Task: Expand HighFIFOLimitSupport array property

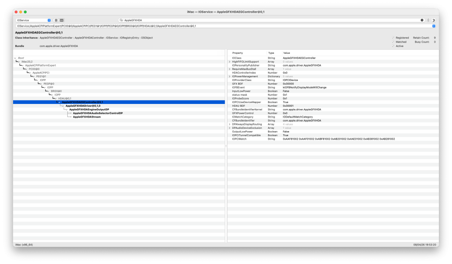Action: 230,61
